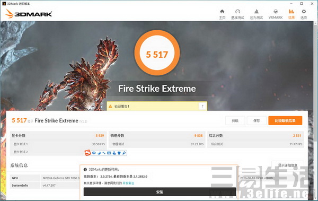Click the 验证警告! warning banner
Image resolution: width=318 pixels, height=201 pixels.
157,106
